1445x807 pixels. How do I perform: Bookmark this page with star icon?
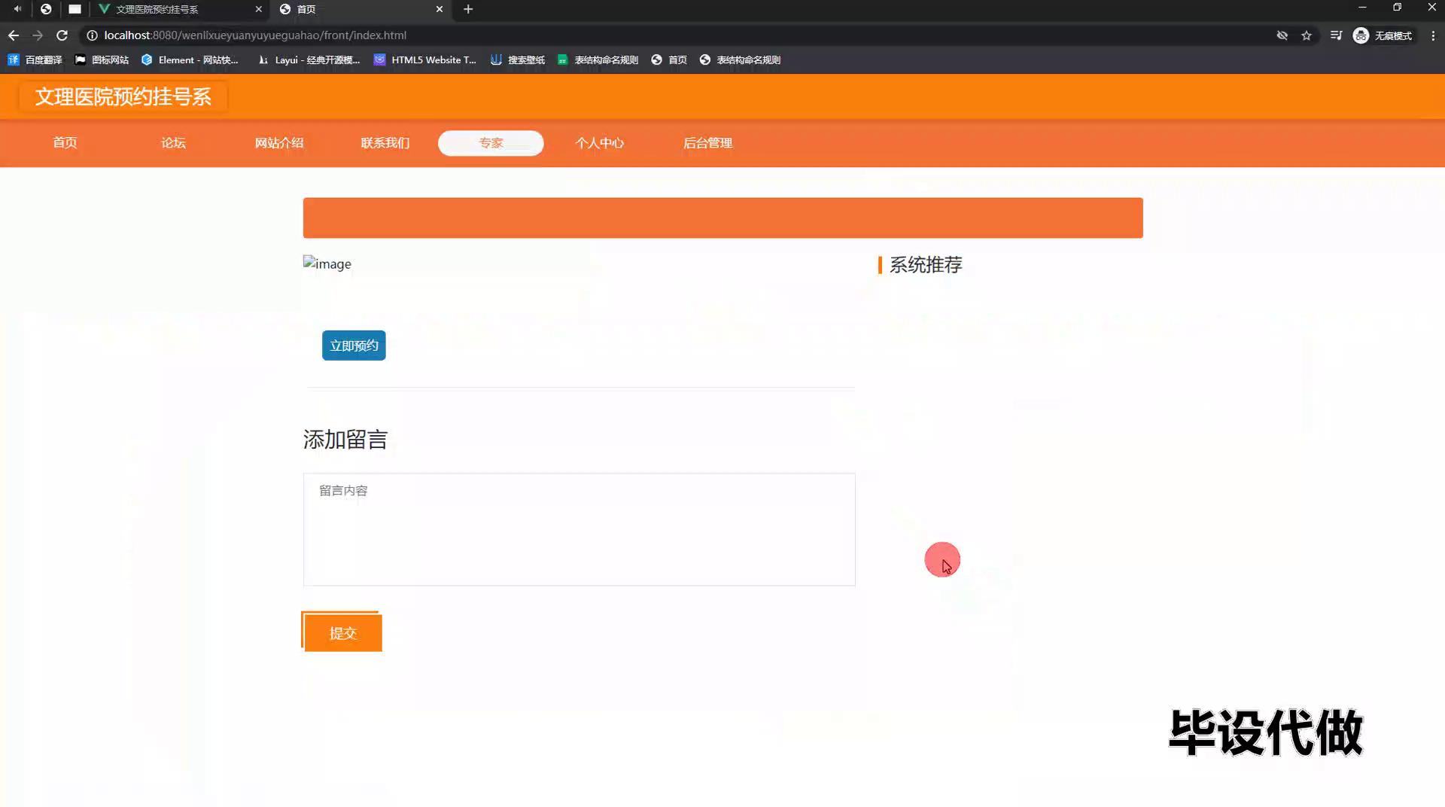coord(1307,35)
